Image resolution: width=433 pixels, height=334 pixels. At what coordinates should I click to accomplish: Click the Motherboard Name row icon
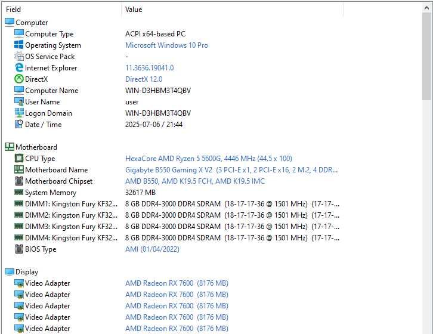click(x=18, y=169)
